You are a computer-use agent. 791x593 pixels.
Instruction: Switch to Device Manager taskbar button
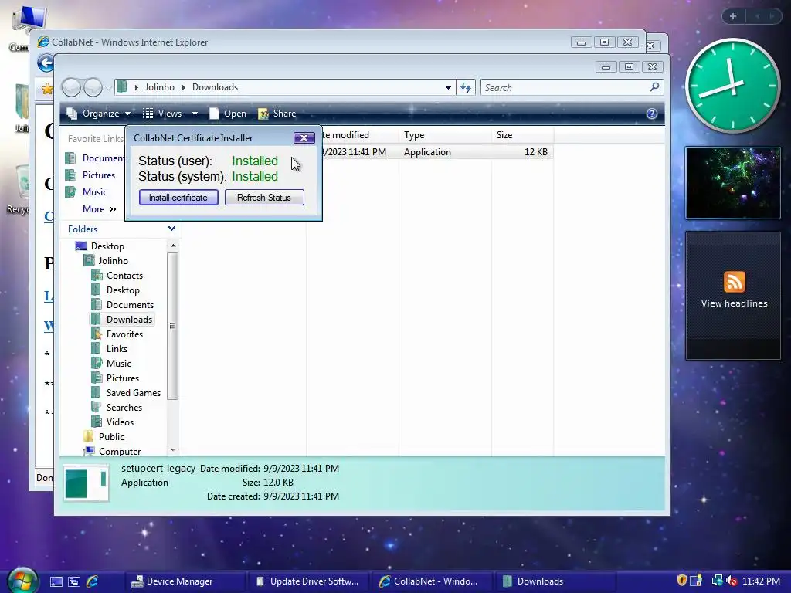[x=184, y=581]
